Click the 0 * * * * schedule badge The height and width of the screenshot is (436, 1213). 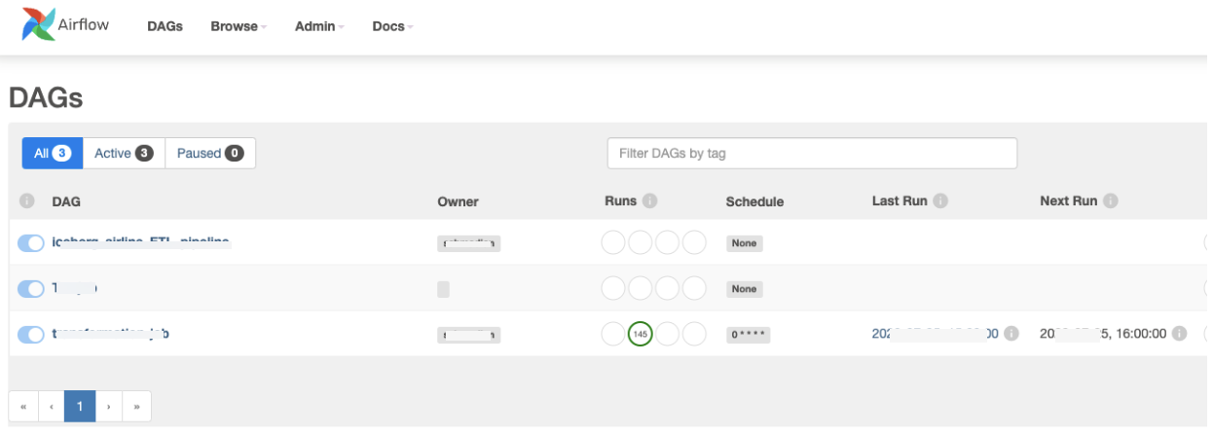(x=749, y=335)
